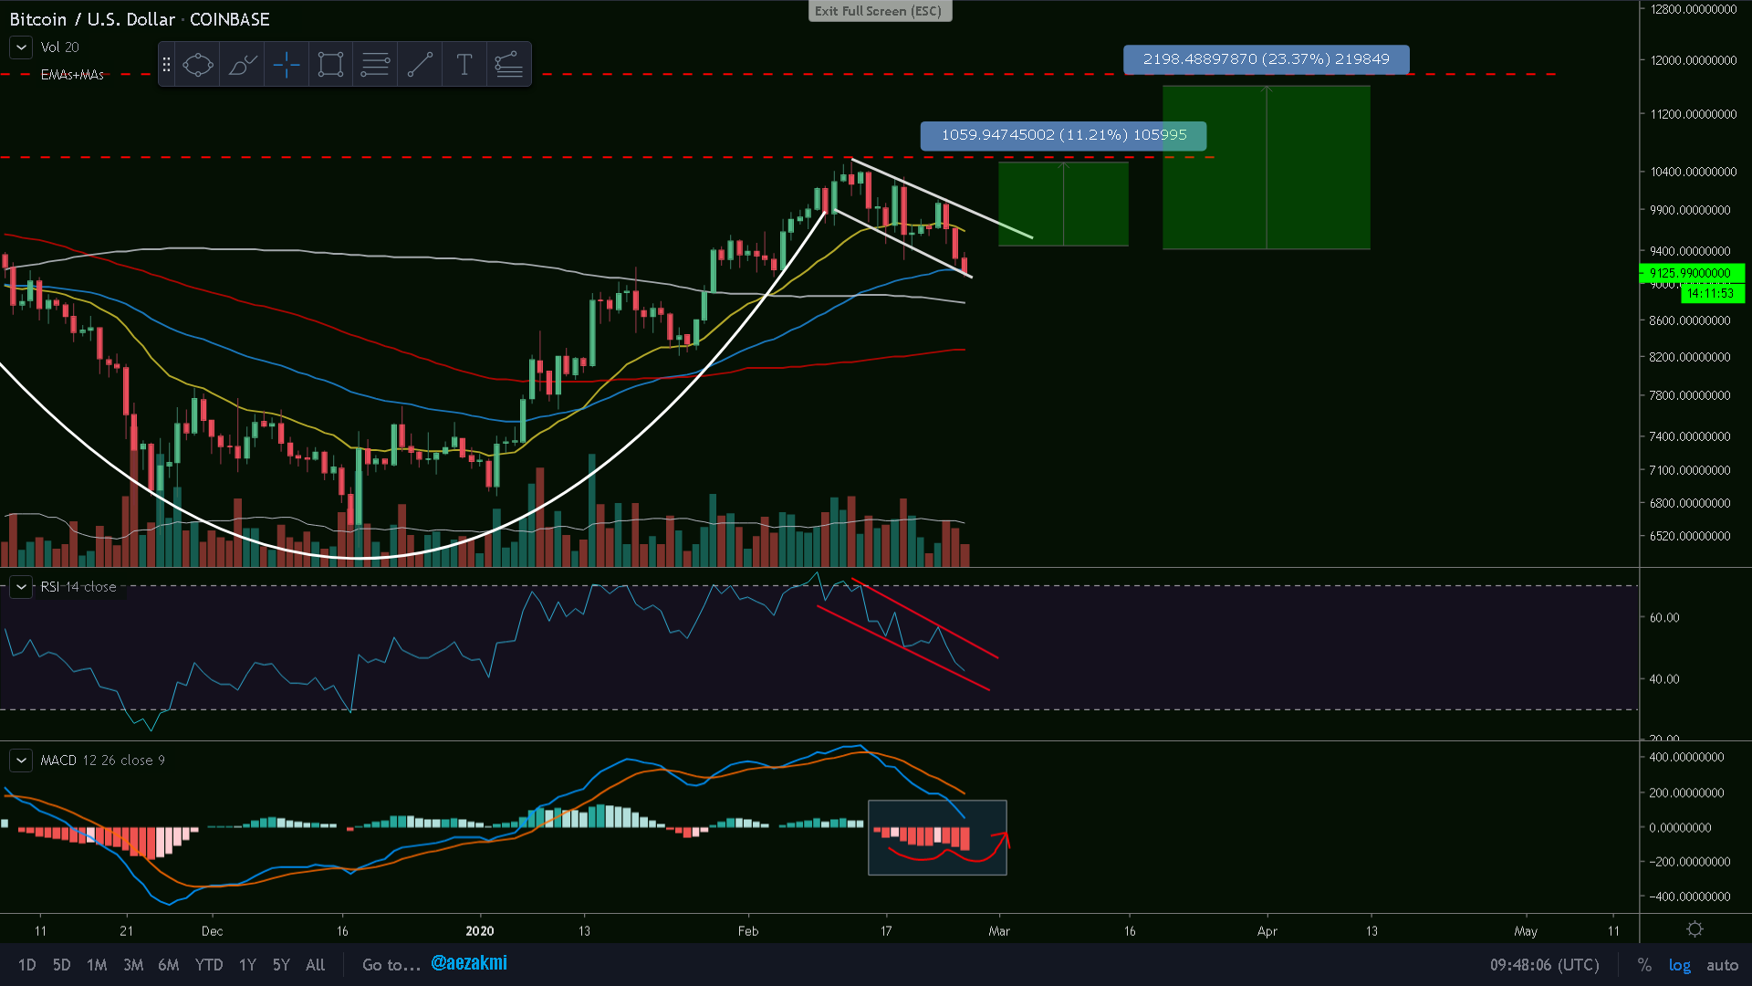Select the brush drawing tool
The width and height of the screenshot is (1752, 986).
242,65
